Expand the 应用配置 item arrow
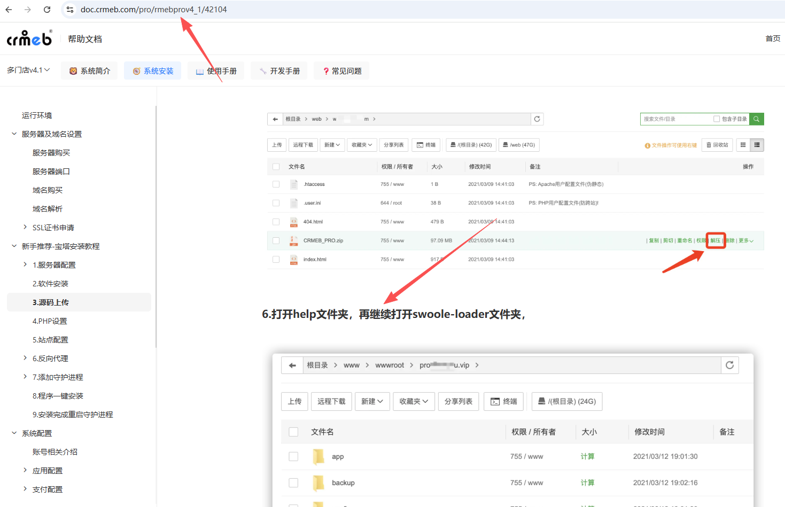 coord(25,471)
